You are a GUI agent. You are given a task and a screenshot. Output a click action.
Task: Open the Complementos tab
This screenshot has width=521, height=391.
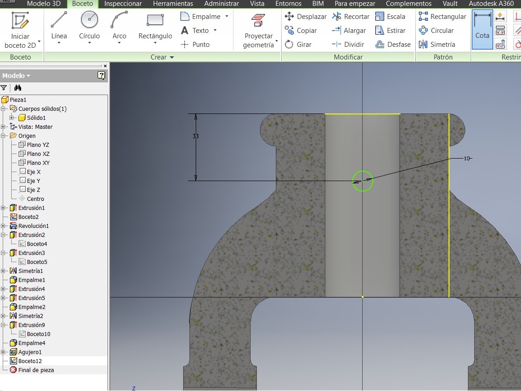(409, 4)
